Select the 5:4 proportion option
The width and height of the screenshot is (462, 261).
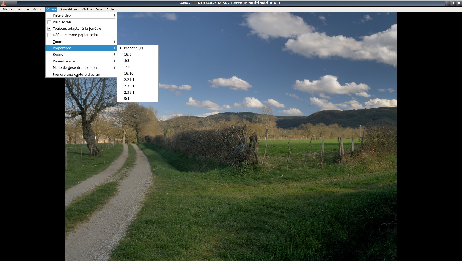click(x=127, y=99)
